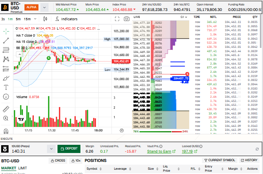Image resolution: width=263 pixels, height=174 pixels.
Task: Sort positions by Entry Price column
Action: pyautogui.click(x=214, y=169)
